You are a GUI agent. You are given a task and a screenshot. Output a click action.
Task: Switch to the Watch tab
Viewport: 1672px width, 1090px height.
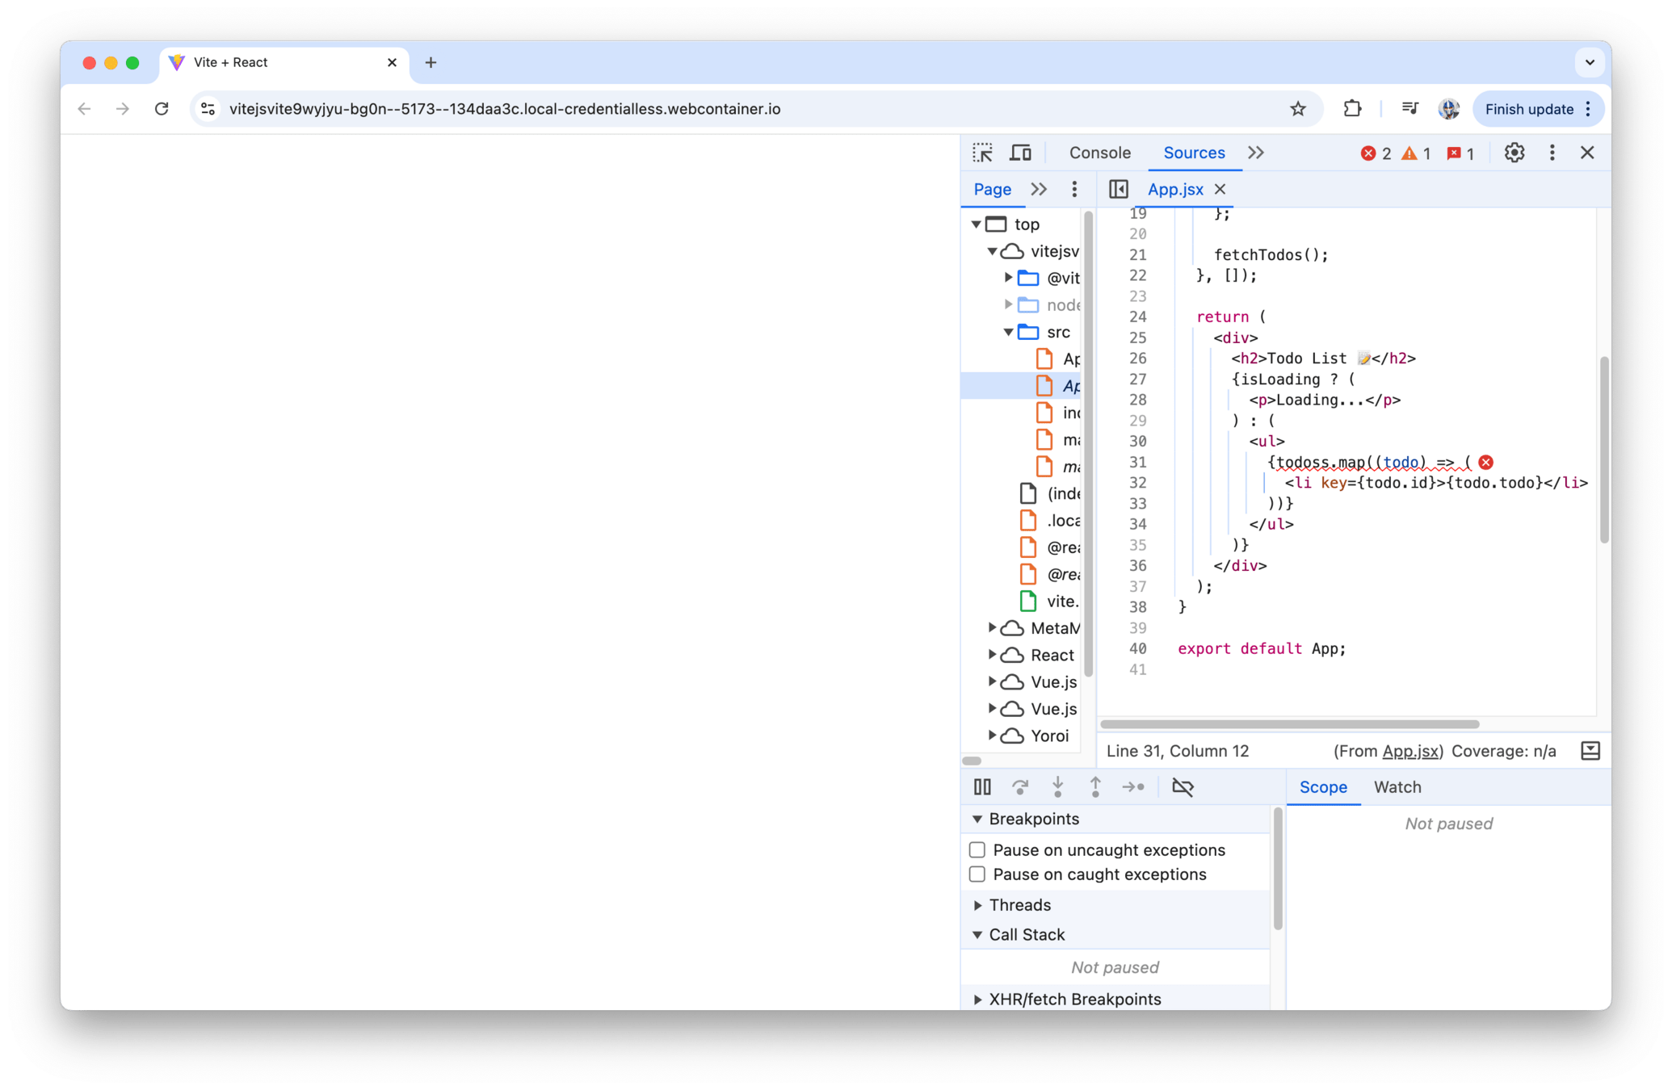click(x=1397, y=787)
